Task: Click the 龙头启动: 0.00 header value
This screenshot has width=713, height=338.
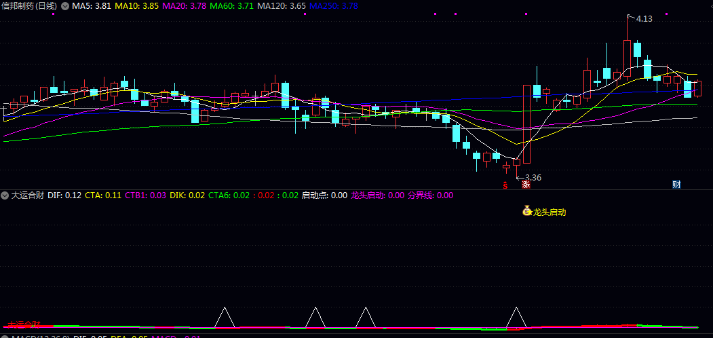Action: [x=377, y=195]
